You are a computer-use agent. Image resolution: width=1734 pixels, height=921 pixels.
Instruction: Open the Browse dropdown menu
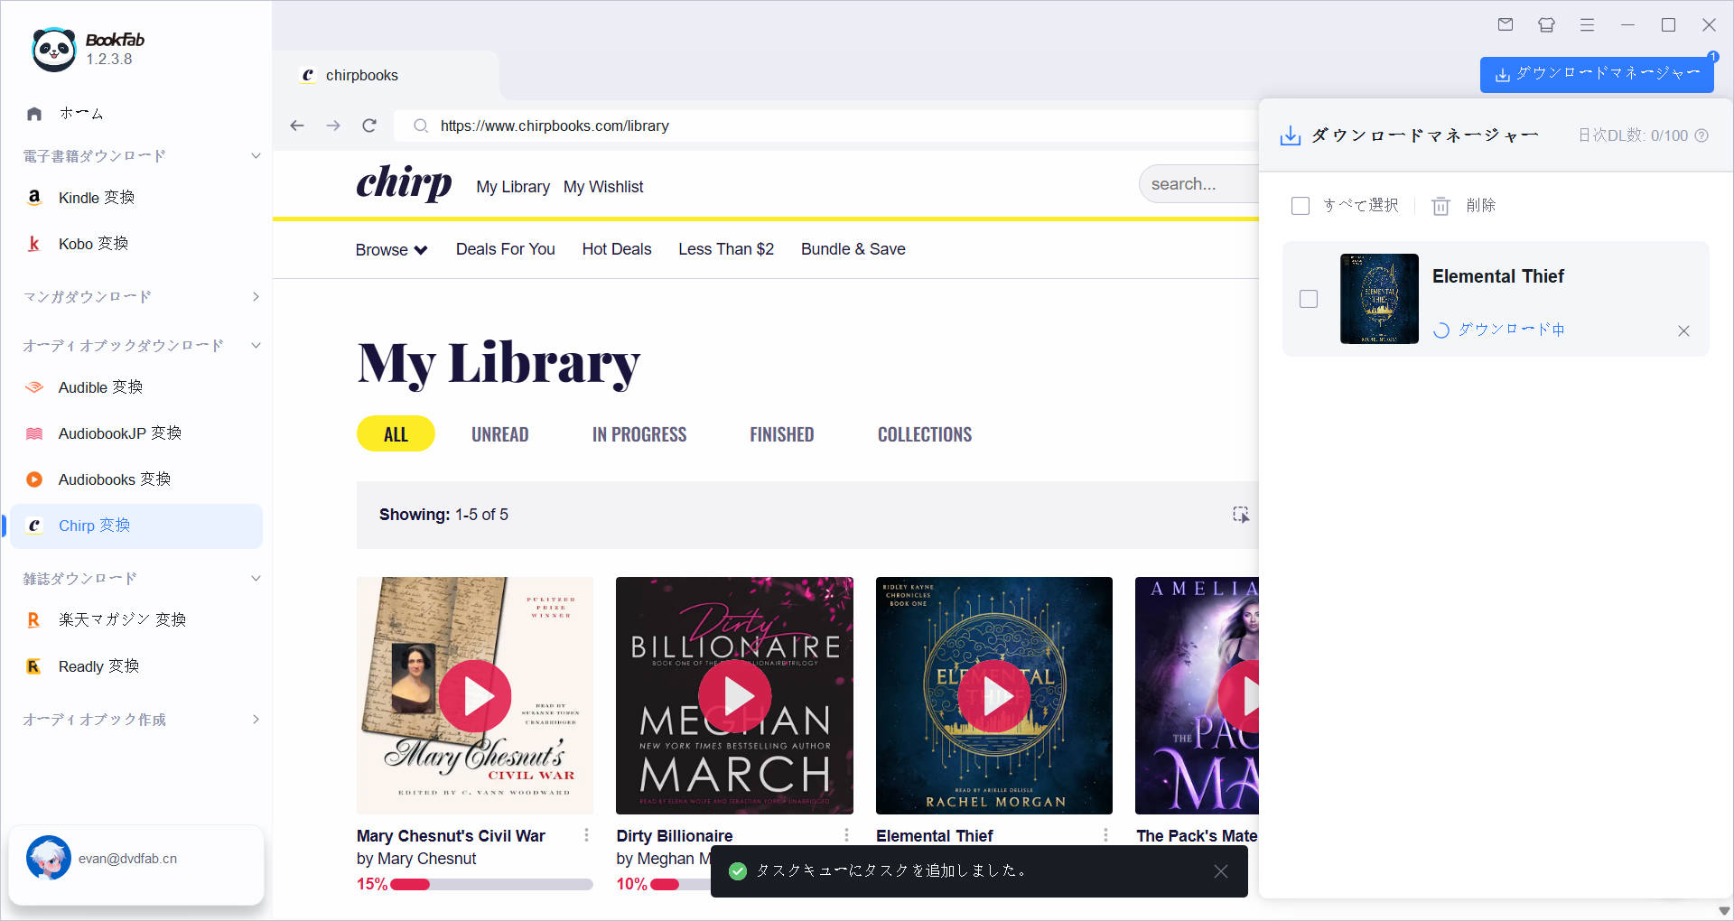391,249
